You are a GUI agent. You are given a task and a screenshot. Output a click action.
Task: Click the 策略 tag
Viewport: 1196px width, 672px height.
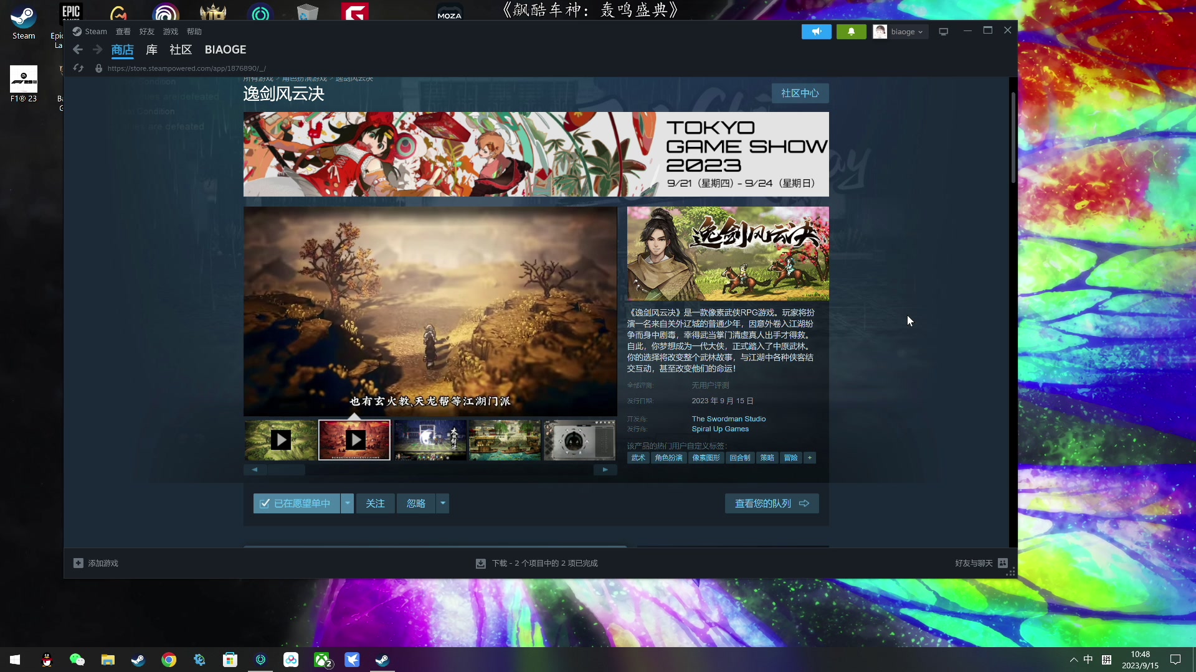click(x=767, y=458)
